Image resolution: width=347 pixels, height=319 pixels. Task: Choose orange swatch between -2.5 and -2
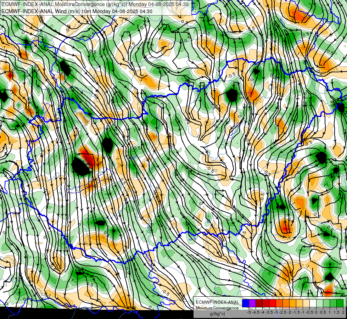tap(286, 303)
